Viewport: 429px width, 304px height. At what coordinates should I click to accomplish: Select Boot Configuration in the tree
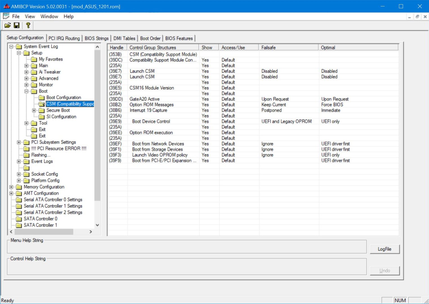(64, 97)
